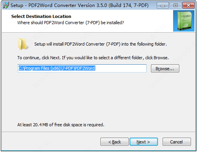The height and width of the screenshot is (152, 198).
Task: Click the 'To continue, click Next' instruction text
Action: (93, 58)
